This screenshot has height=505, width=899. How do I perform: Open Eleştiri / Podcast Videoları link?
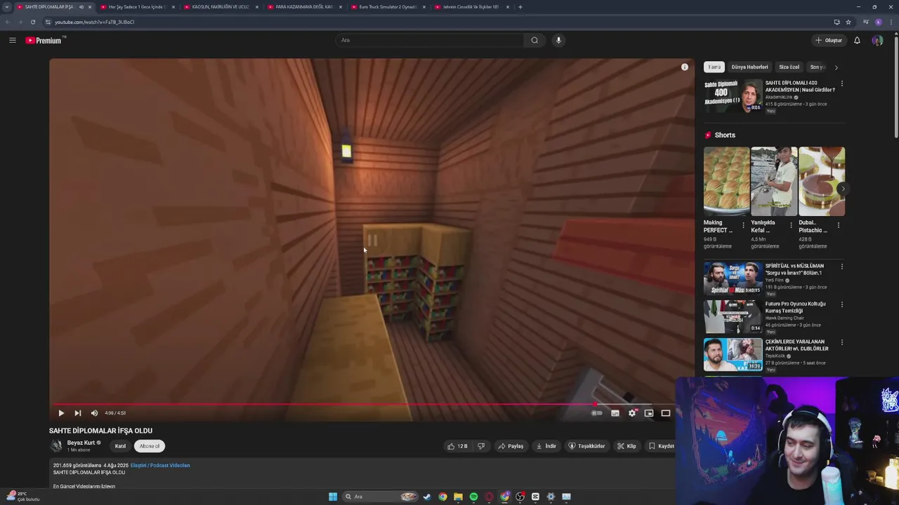(x=159, y=465)
